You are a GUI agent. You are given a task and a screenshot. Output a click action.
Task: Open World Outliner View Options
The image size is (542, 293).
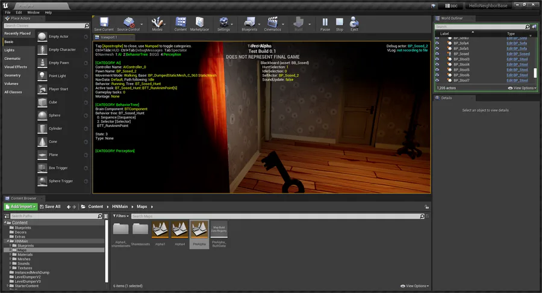522,88
